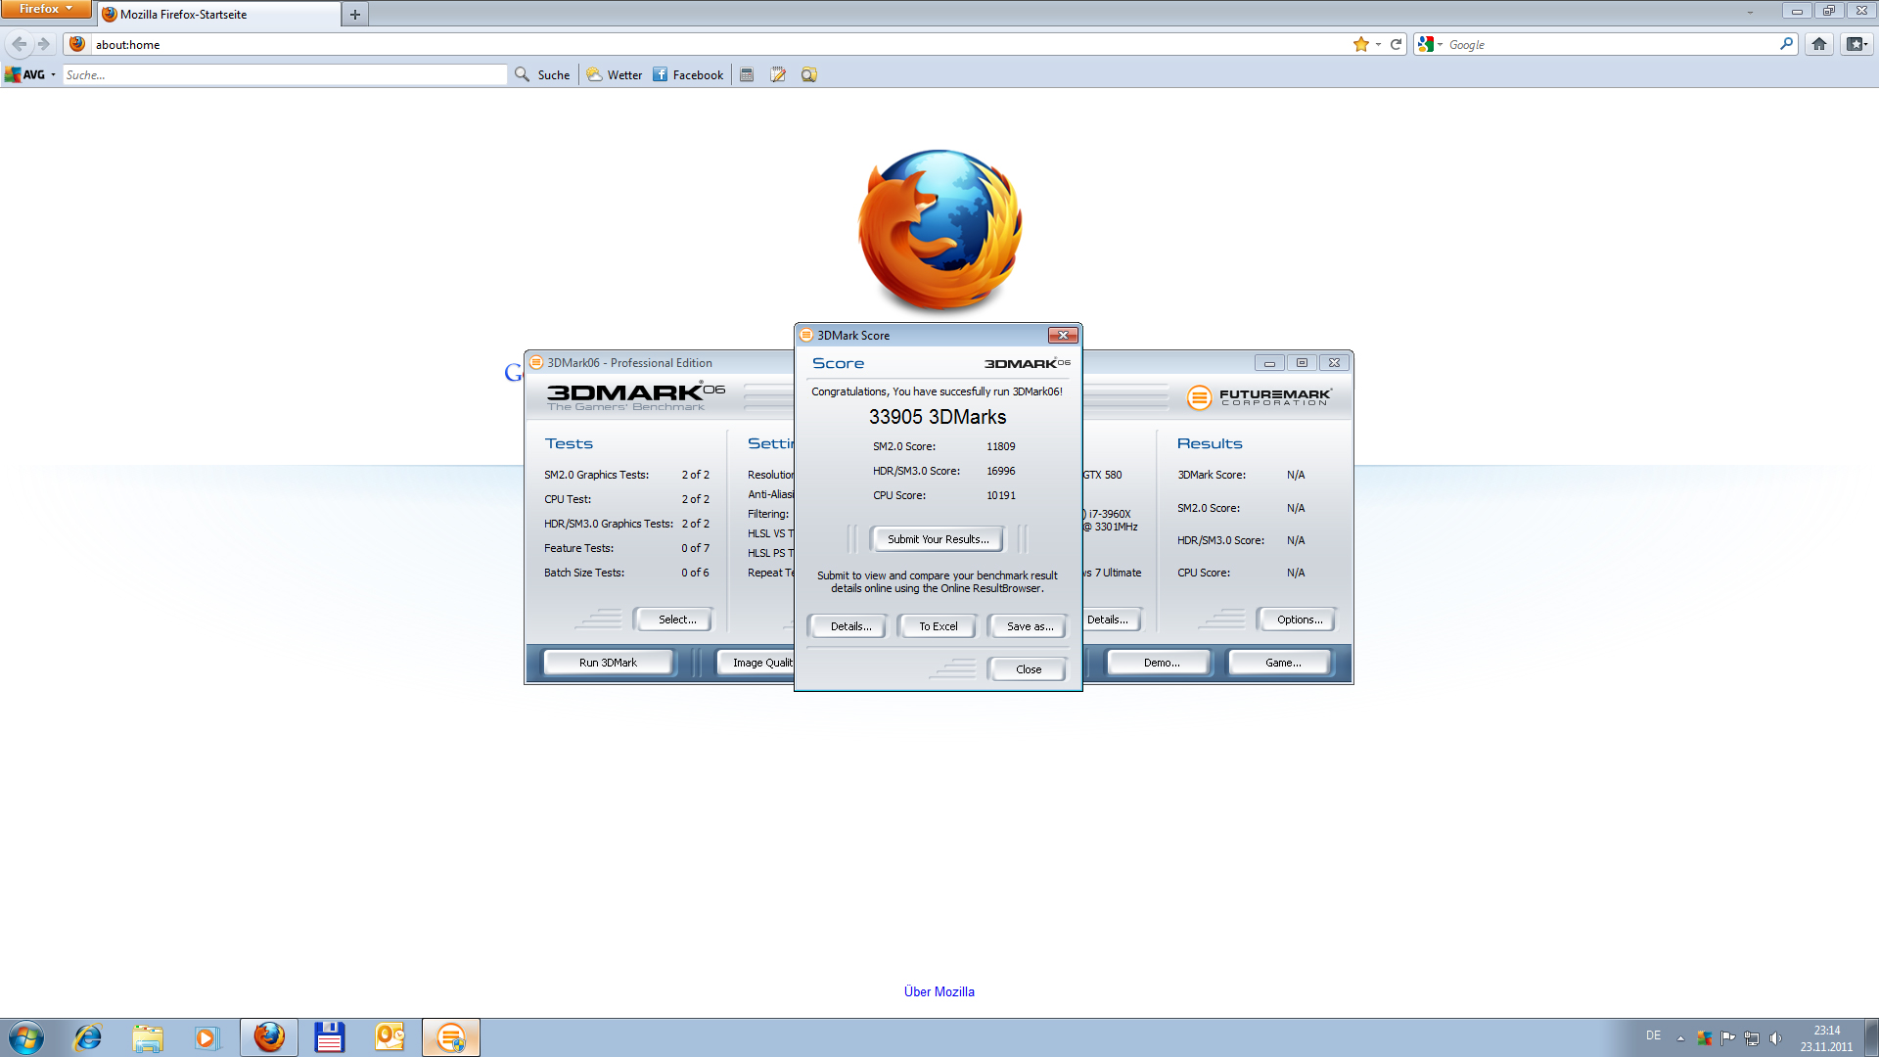Click the 3DMark06 Gamers' Benchmark logo
Image resolution: width=1879 pixels, height=1057 pixels.
[636, 396]
